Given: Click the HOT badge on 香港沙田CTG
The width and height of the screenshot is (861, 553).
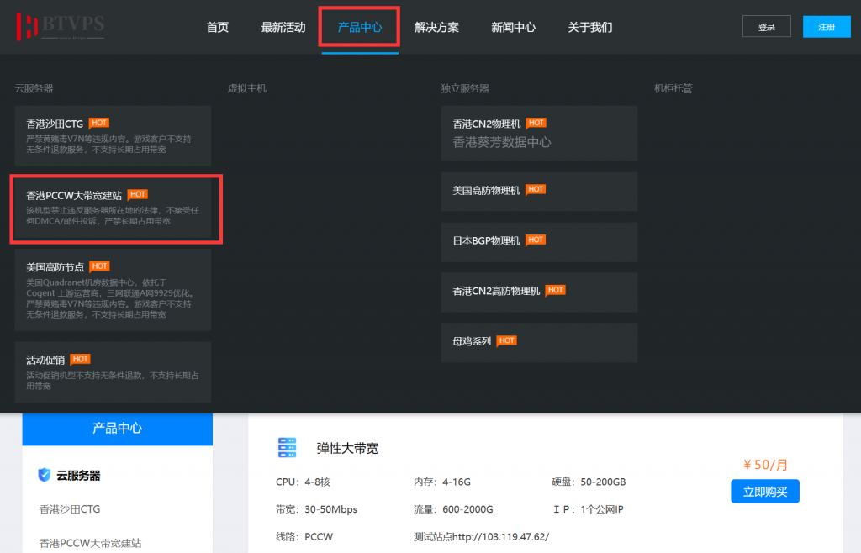Looking at the screenshot, I should click(99, 123).
